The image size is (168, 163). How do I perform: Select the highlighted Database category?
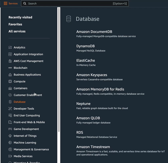point(20,102)
